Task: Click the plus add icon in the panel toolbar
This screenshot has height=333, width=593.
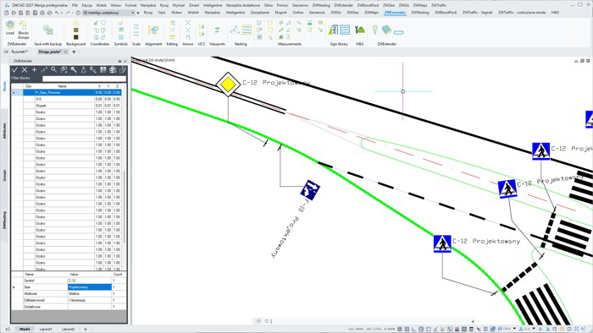Action: click(35, 70)
